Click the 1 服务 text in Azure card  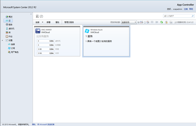[x=89, y=36]
